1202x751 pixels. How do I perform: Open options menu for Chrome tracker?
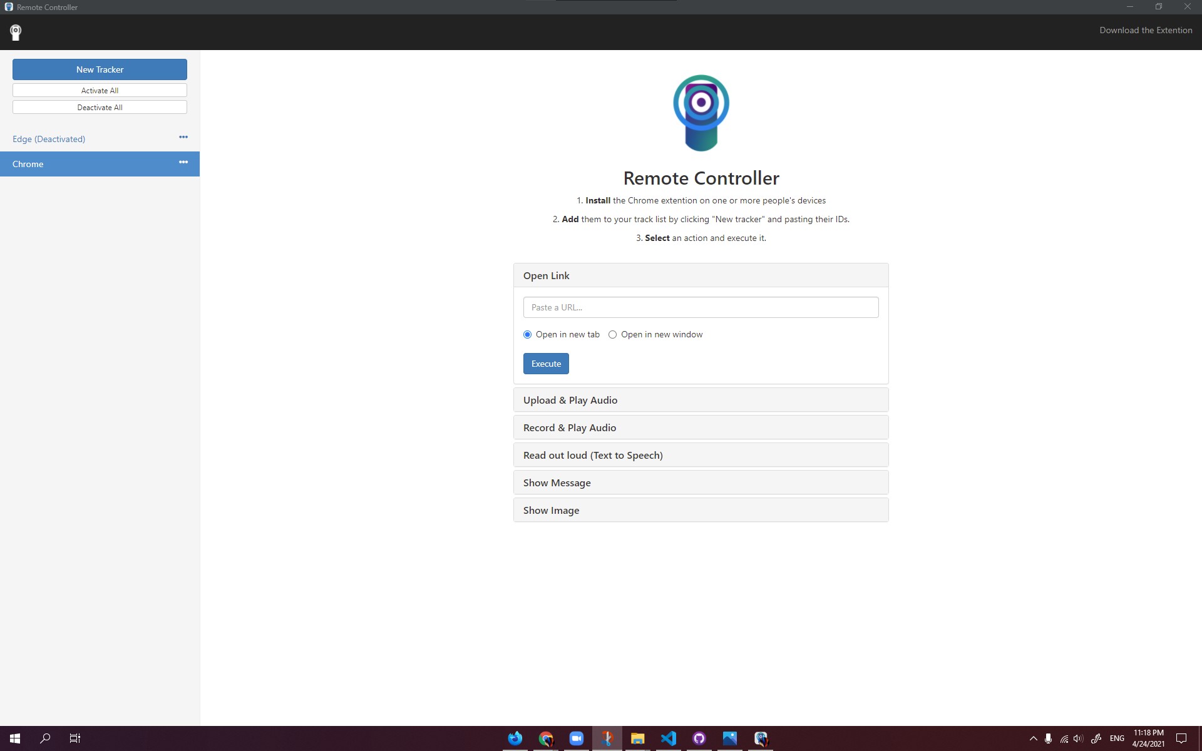click(183, 162)
